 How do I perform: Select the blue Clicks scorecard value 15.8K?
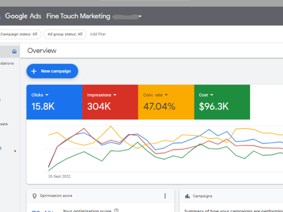click(x=43, y=106)
